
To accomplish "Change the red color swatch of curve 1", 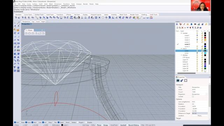I will pyautogui.click(x=205, y=38).
